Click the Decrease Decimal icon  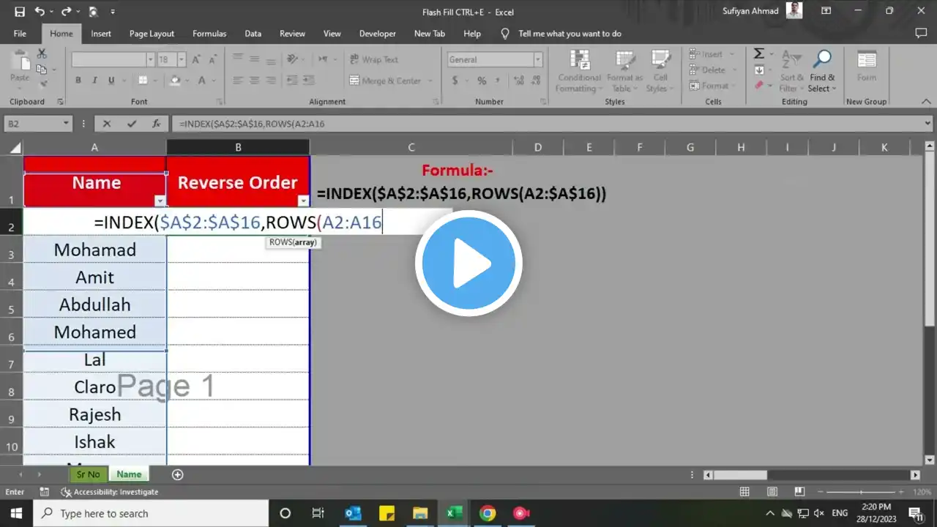[534, 81]
